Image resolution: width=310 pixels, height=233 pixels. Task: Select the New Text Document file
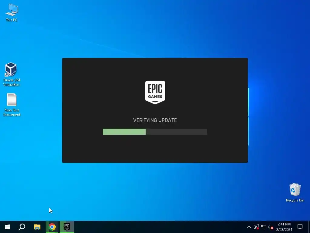pos(12,105)
